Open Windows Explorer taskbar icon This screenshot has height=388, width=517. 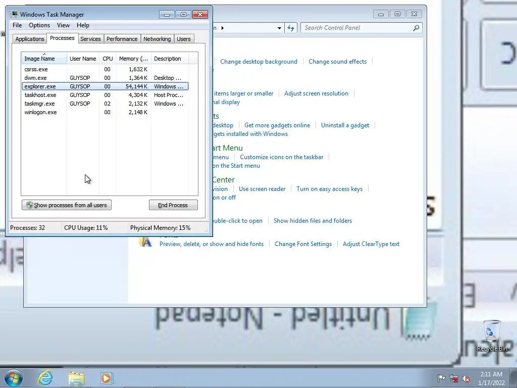(x=76, y=378)
